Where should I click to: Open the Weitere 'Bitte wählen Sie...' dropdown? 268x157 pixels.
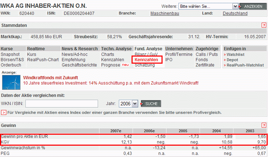[208, 6]
